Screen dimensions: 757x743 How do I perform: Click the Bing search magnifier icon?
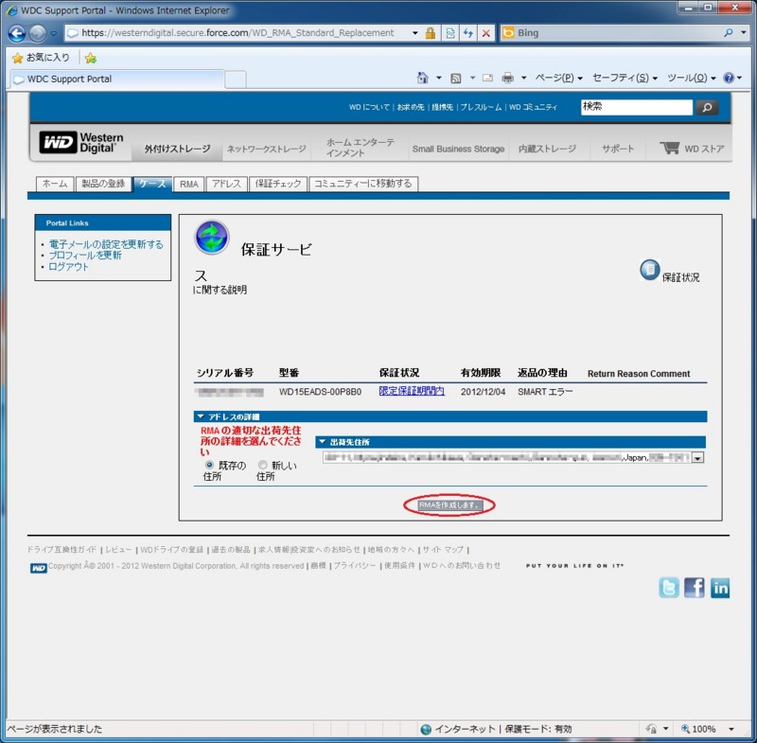(x=729, y=33)
